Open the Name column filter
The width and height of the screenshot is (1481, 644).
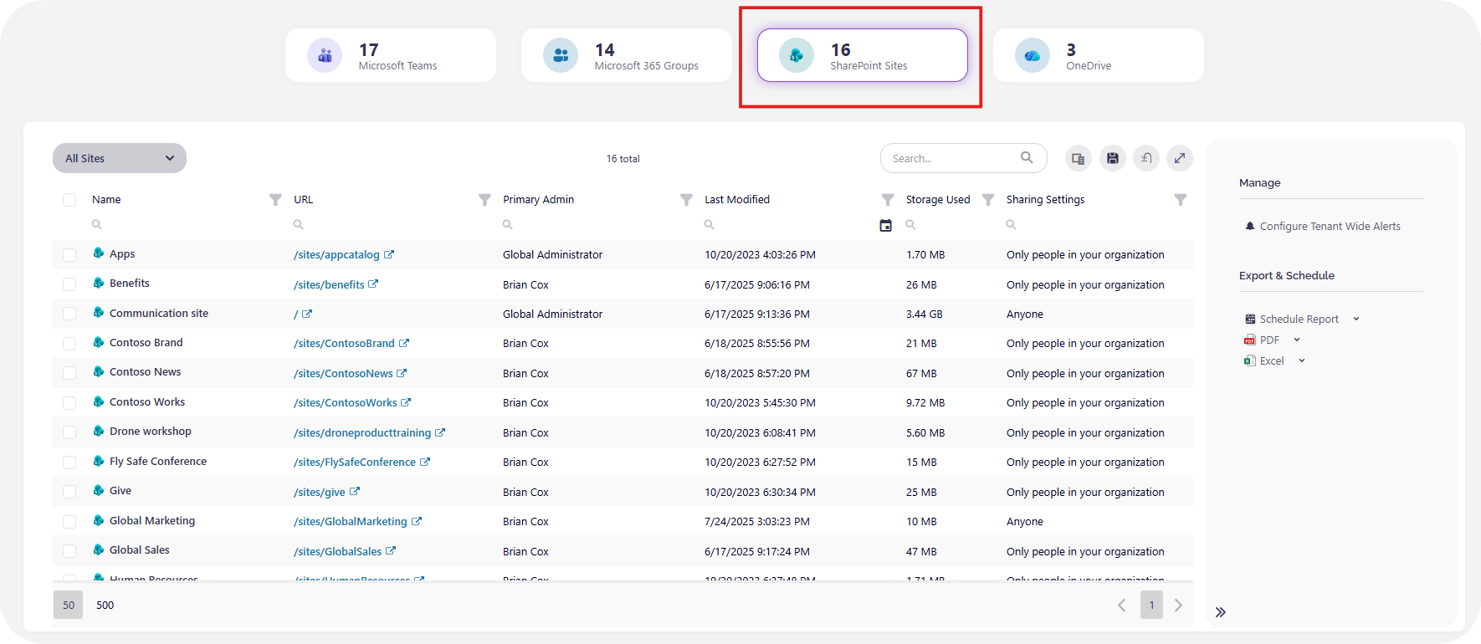[x=275, y=200]
